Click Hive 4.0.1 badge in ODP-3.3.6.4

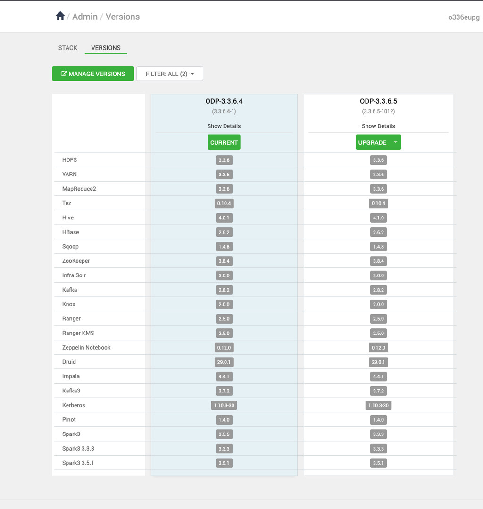[224, 218]
